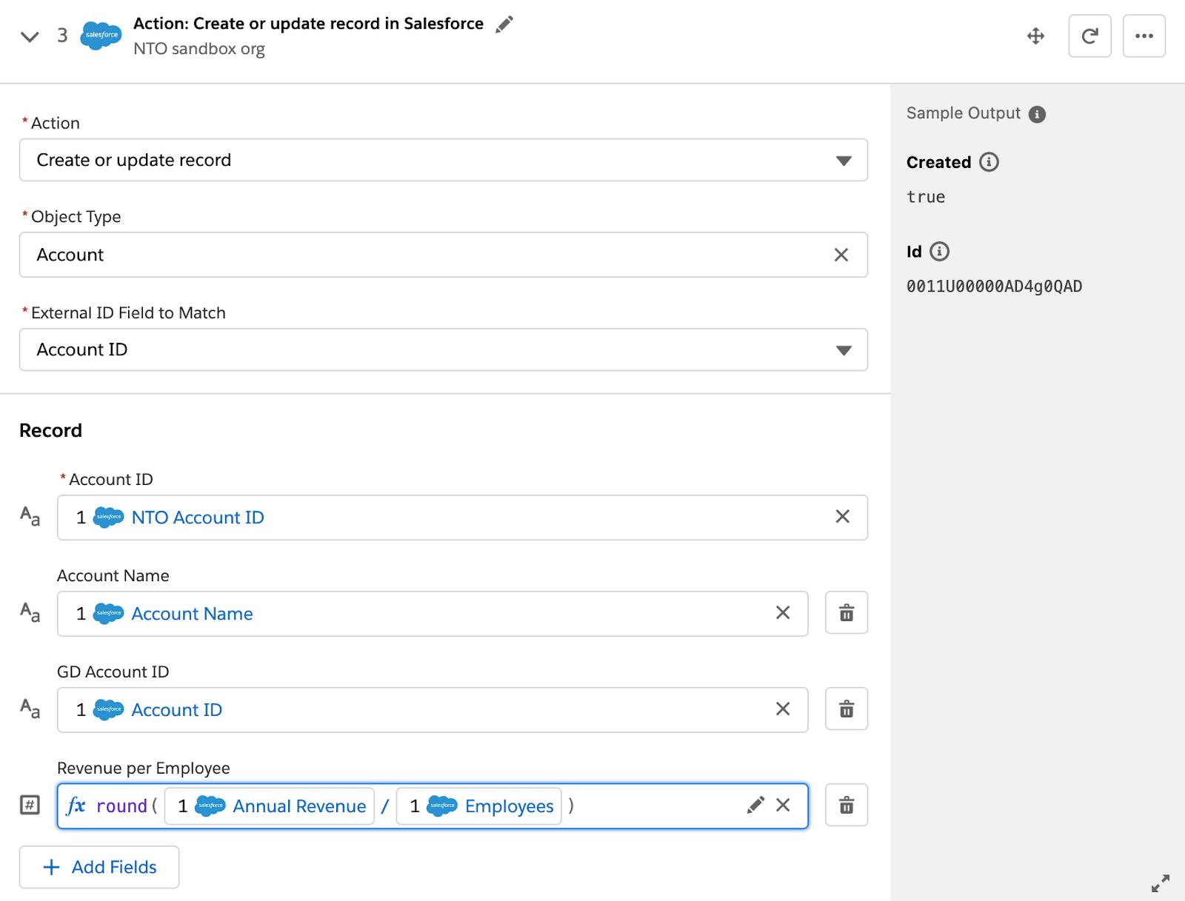Show info for Sample Output
Image resolution: width=1185 pixels, height=901 pixels.
[1038, 115]
